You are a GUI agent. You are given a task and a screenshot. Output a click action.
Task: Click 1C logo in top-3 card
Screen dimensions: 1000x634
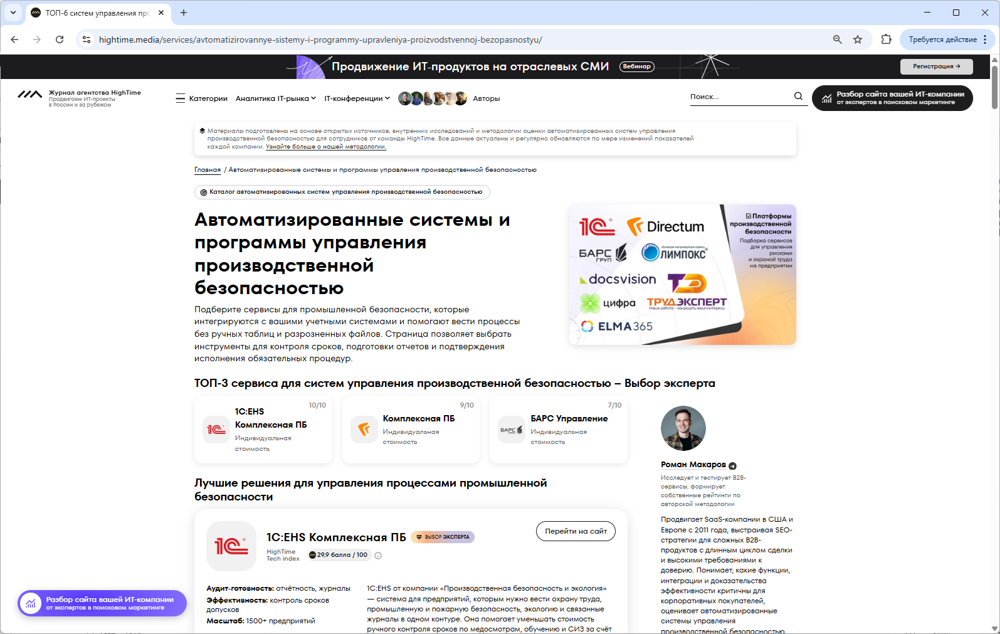pos(216,430)
